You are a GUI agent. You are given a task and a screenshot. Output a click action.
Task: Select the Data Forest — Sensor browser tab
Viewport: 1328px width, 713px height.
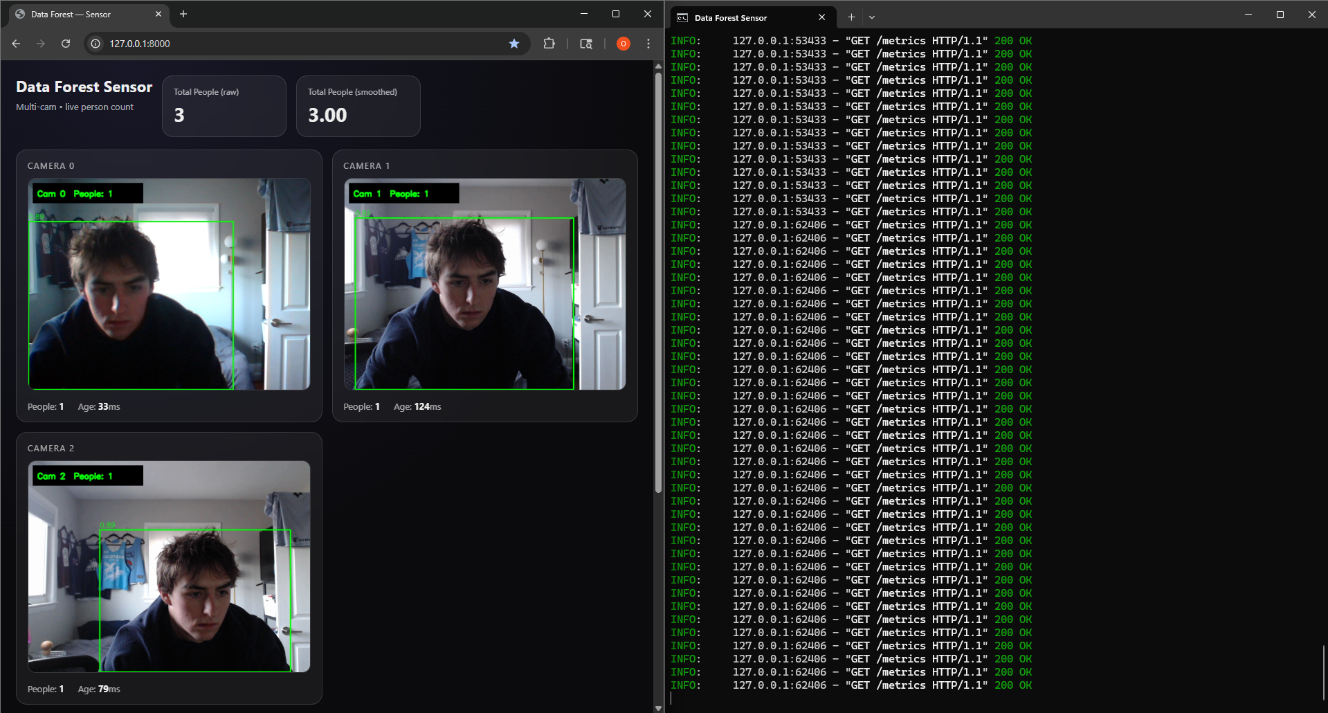(83, 14)
